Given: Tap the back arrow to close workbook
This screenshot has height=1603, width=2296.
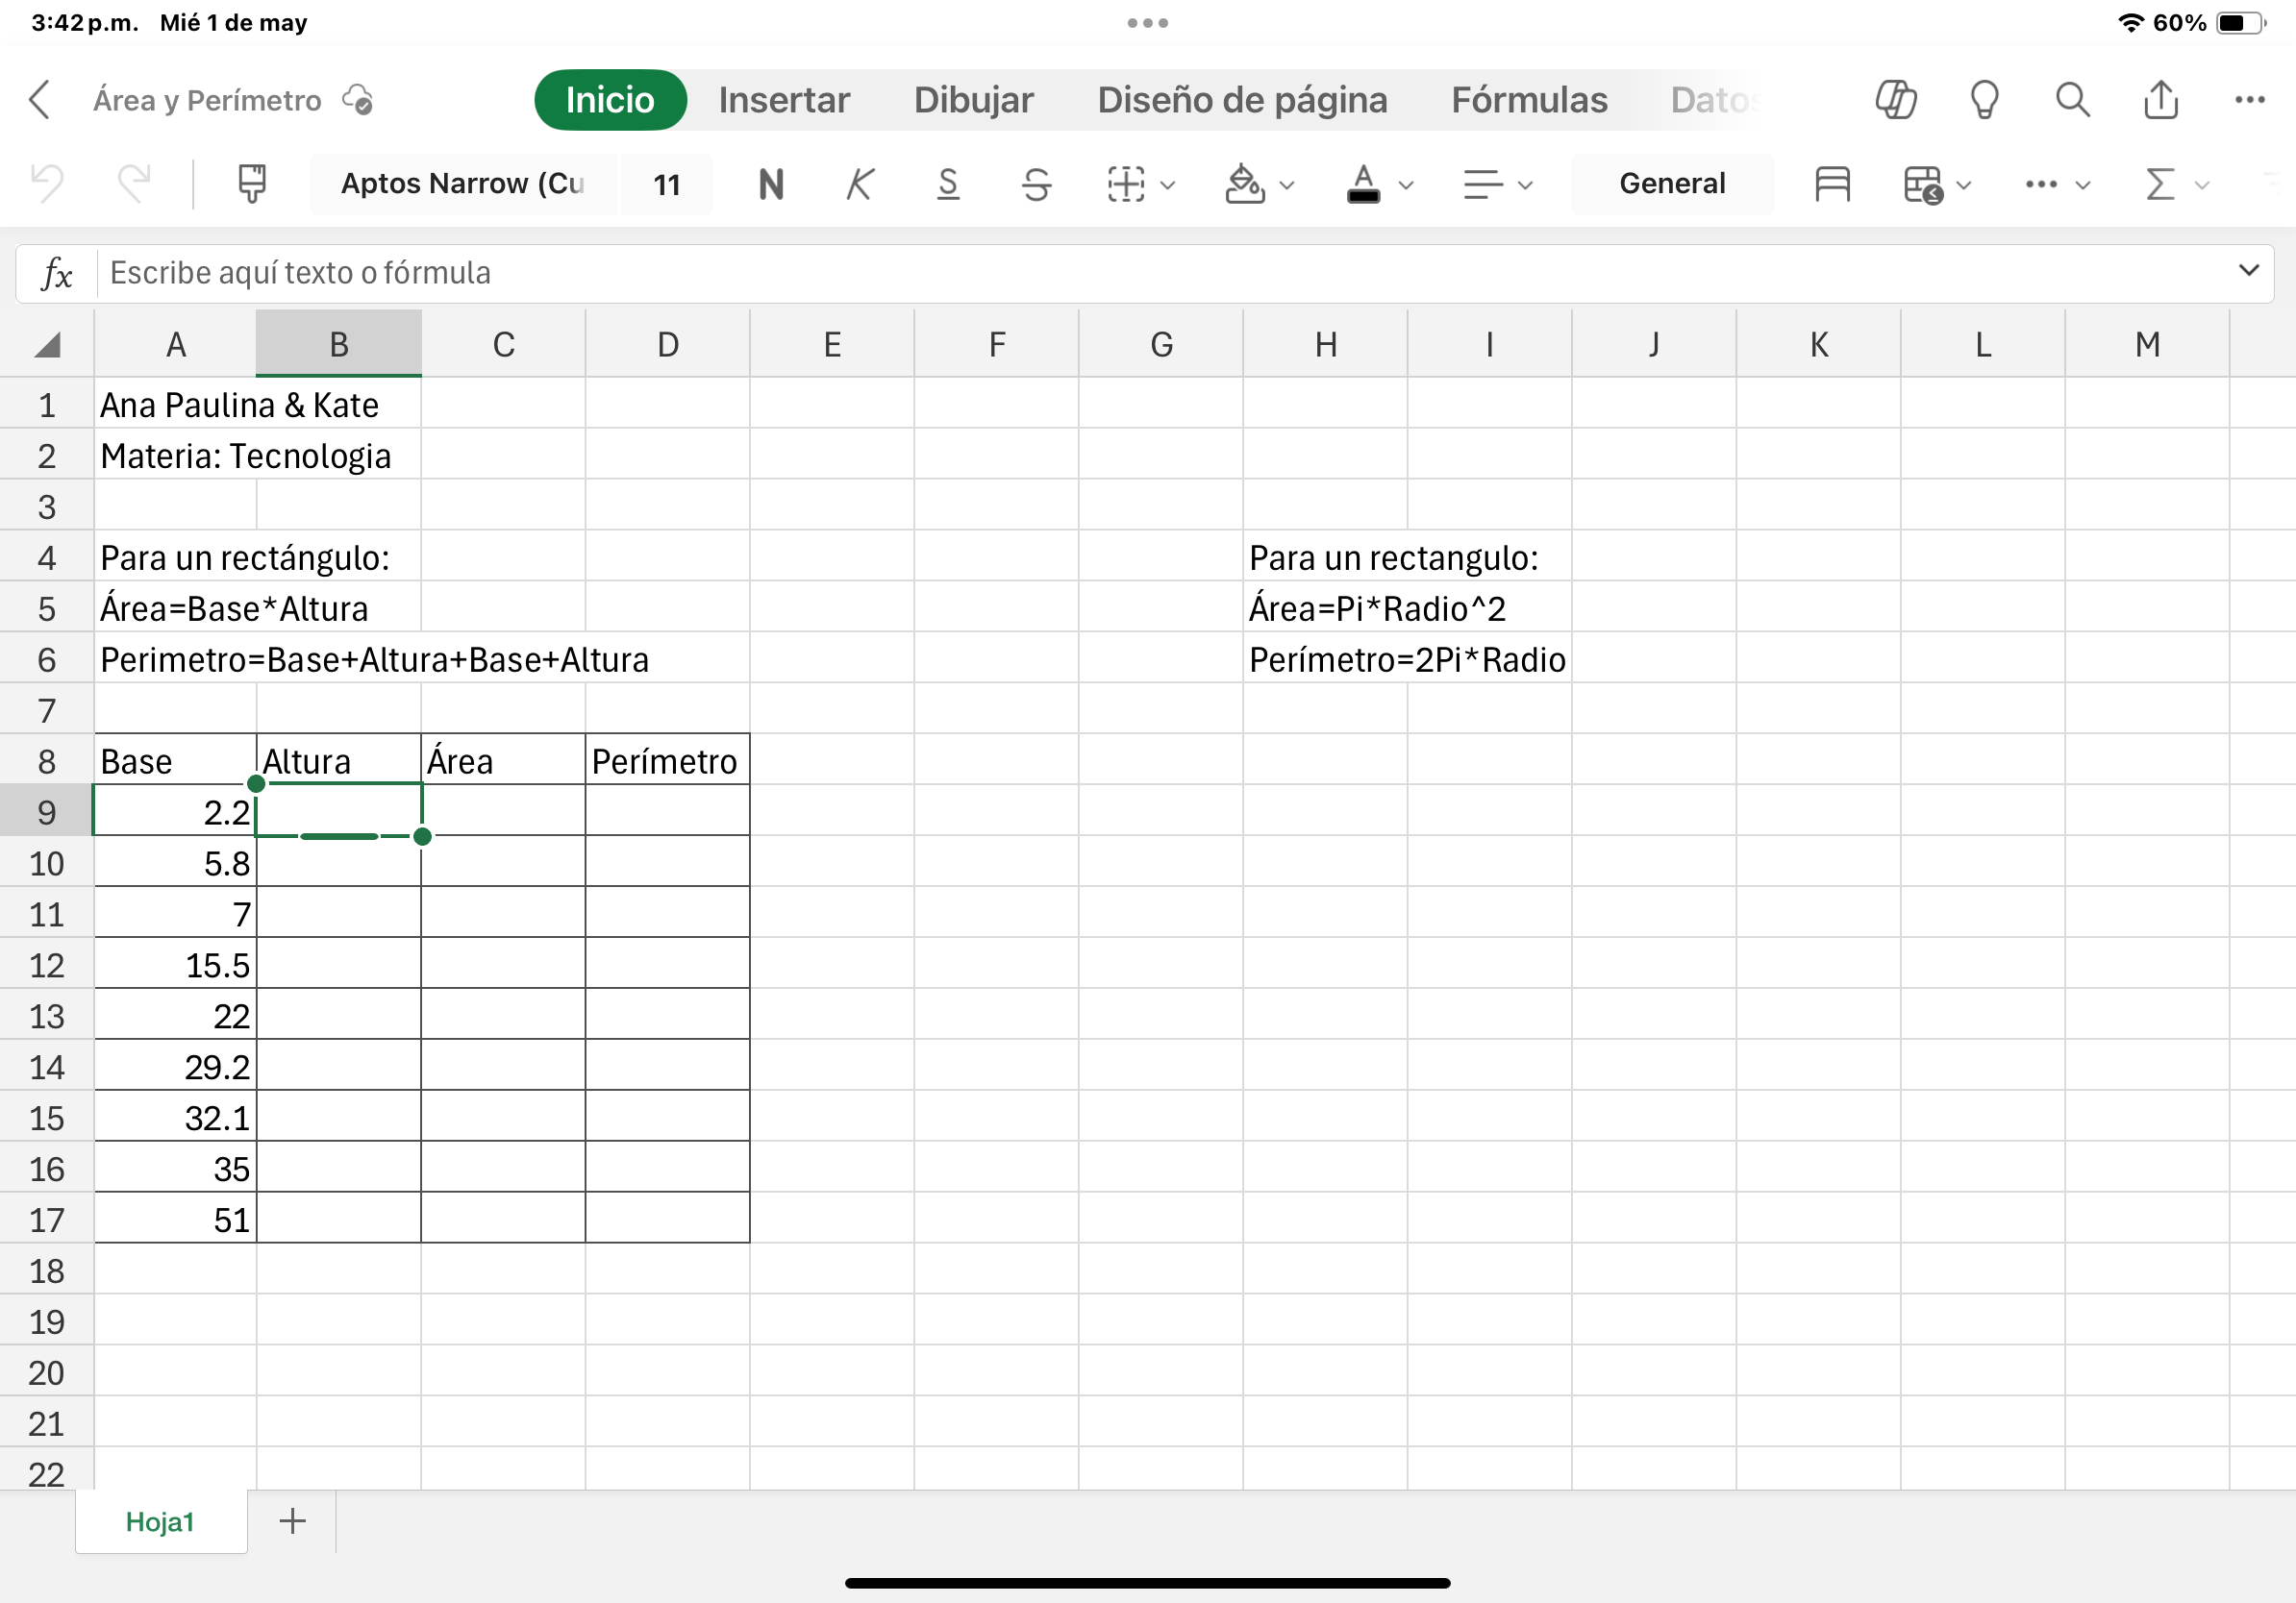Looking at the screenshot, I should (x=40, y=100).
